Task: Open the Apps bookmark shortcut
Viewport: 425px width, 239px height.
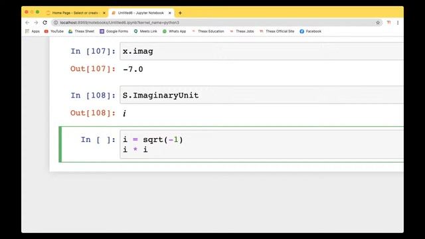Action: point(33,31)
